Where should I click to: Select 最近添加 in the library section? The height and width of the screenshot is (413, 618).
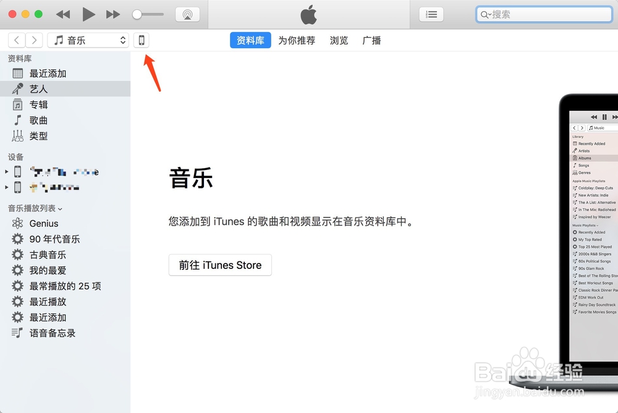65,74
